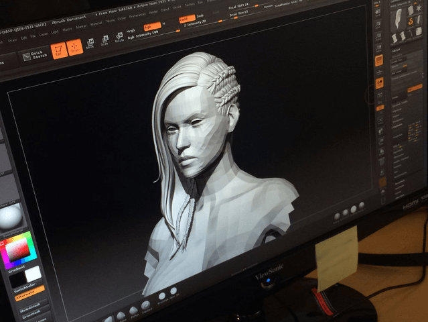Click the Floor grid icon in right shelf
This screenshot has width=428, height=322.
[379, 72]
